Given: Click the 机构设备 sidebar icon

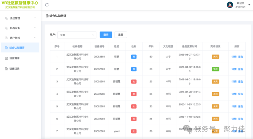Looking at the screenshot, I should click(x=6, y=28).
